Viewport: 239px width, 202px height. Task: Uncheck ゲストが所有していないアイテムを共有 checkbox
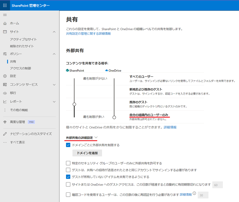pyautogui.click(x=68, y=177)
